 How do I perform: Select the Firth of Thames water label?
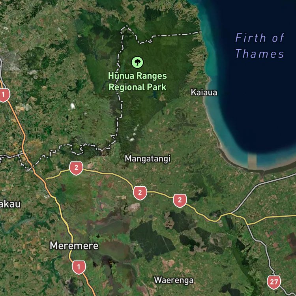(x=260, y=45)
